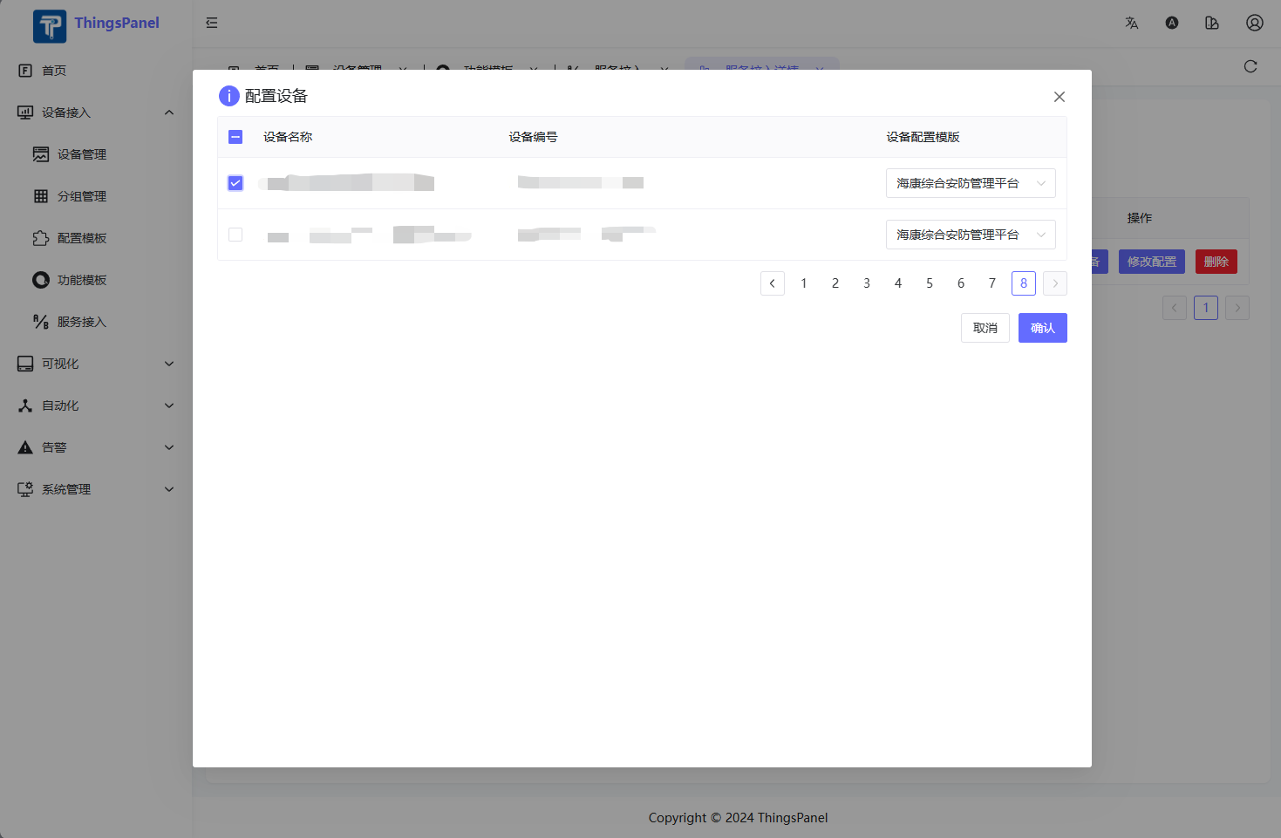1281x838 pixels.
Task: Collapse the 设备接入 sidebar menu
Action: [x=93, y=112]
